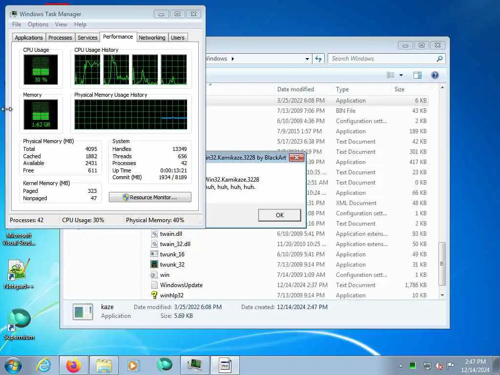The height and width of the screenshot is (375, 500).
Task: Select the WindowsUpdate text document
Action: (181, 285)
